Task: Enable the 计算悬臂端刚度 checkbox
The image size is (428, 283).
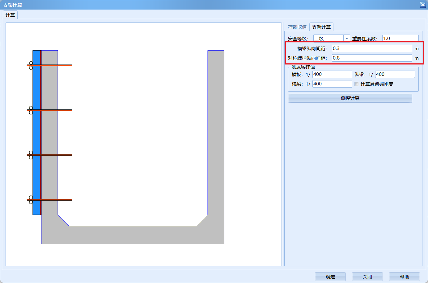Action: [x=357, y=84]
